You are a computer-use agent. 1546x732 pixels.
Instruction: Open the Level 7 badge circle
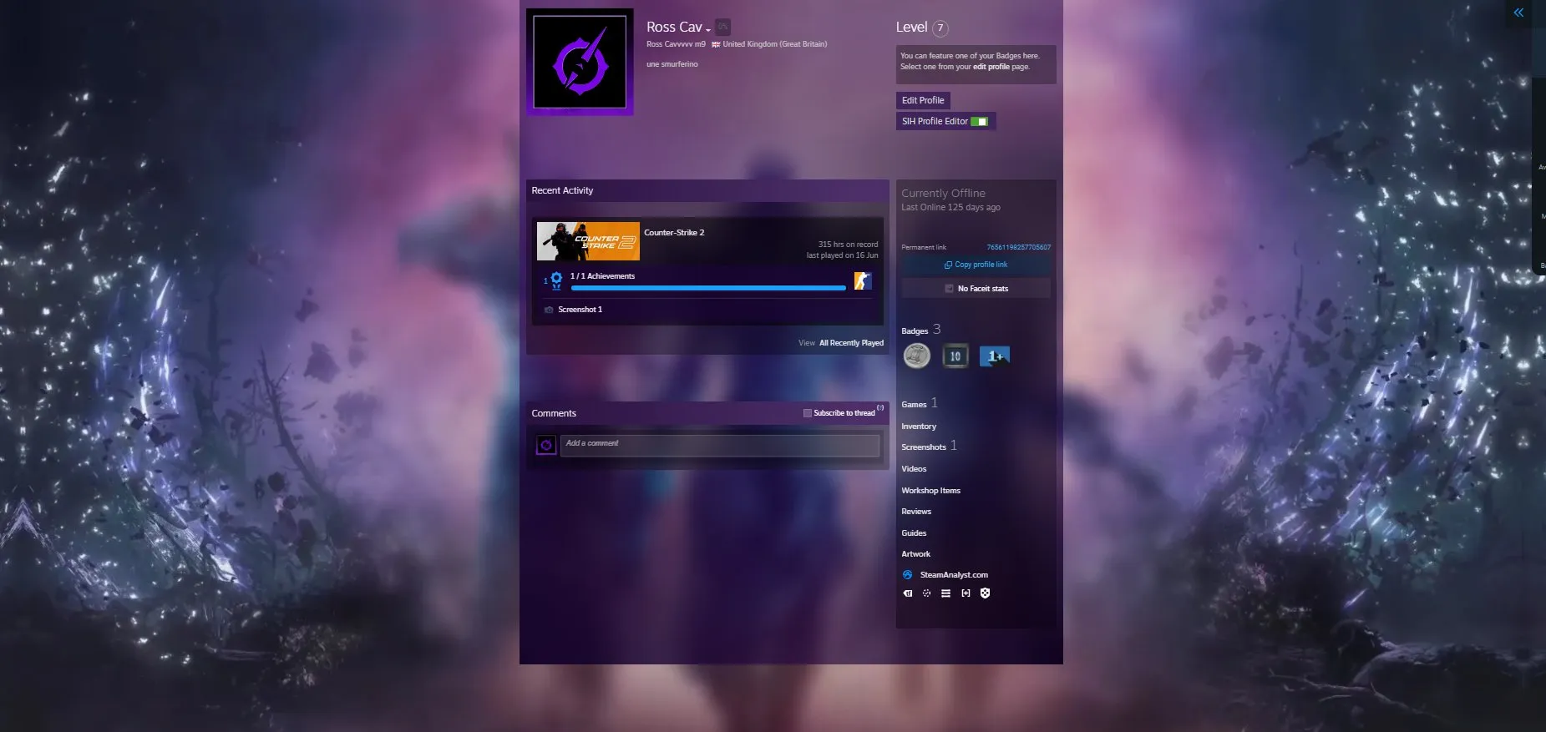point(940,28)
